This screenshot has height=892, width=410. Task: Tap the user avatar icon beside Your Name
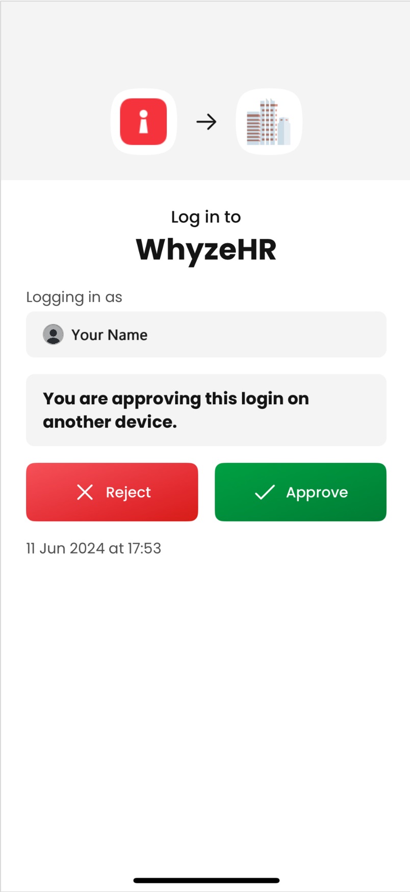(53, 335)
